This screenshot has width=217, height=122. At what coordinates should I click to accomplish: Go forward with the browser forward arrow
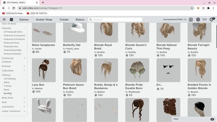pyautogui.click(x=8, y=8)
